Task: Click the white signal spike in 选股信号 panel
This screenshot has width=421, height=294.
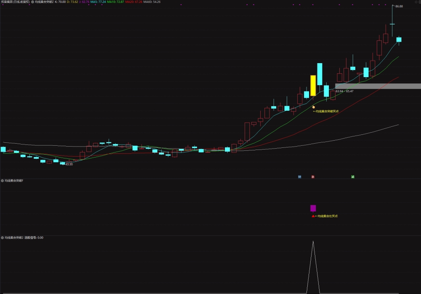Action: (313, 267)
